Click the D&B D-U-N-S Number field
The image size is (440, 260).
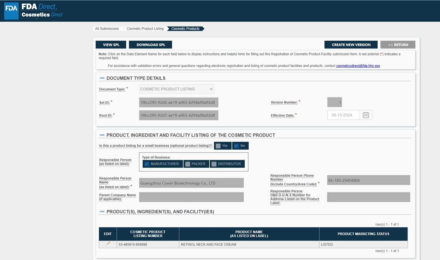tap(369, 197)
